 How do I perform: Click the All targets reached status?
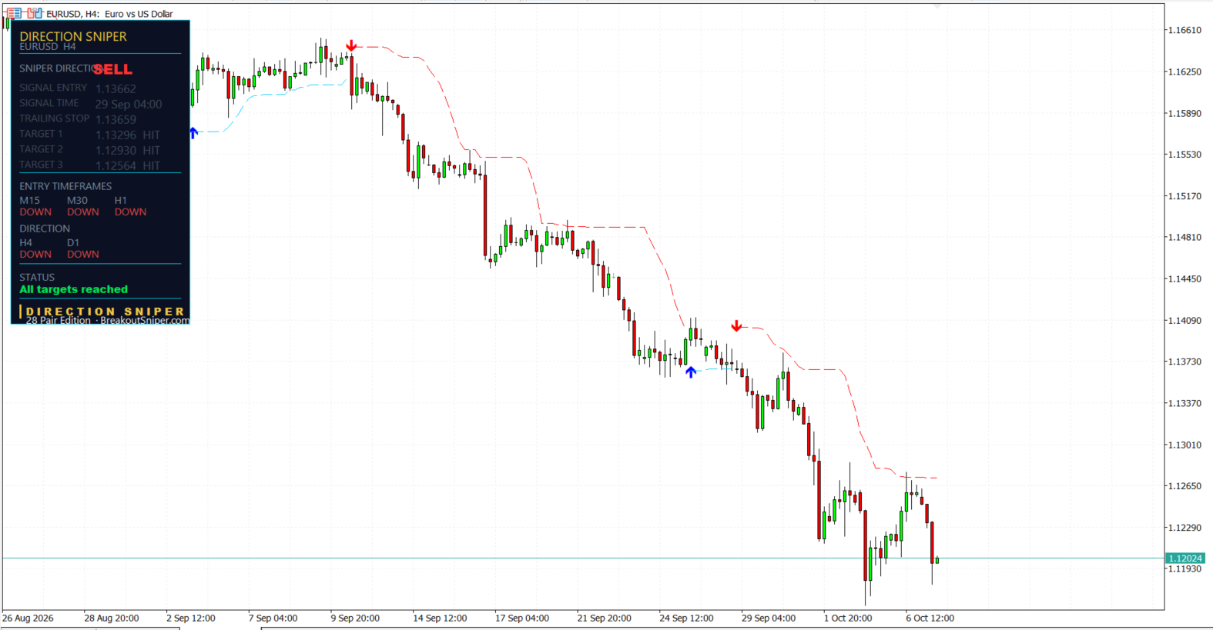pos(74,289)
